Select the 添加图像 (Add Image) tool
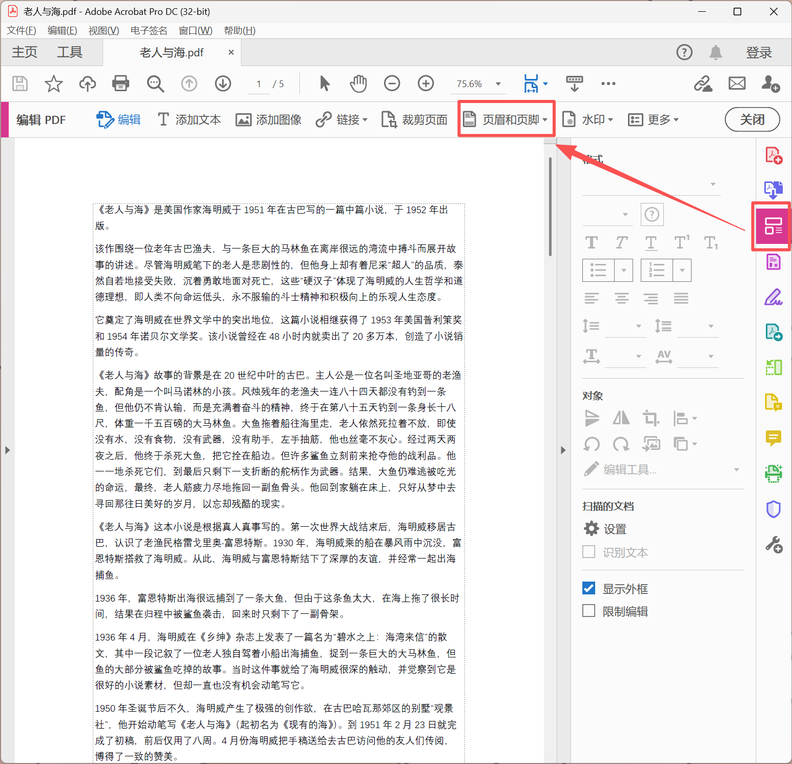Viewport: 792px width, 764px height. coord(268,119)
